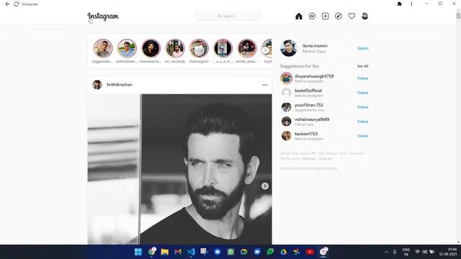Open yusuf.khan.752 profile

tap(309, 105)
